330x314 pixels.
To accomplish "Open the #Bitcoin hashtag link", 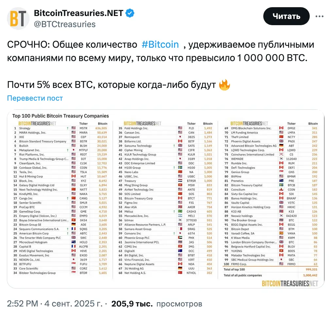I will (x=160, y=45).
